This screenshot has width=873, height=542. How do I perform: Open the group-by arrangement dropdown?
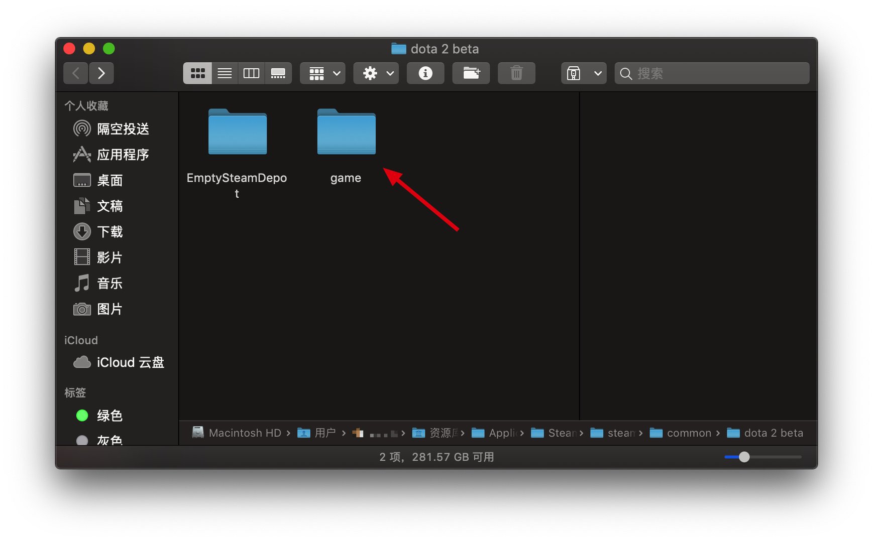pos(322,73)
